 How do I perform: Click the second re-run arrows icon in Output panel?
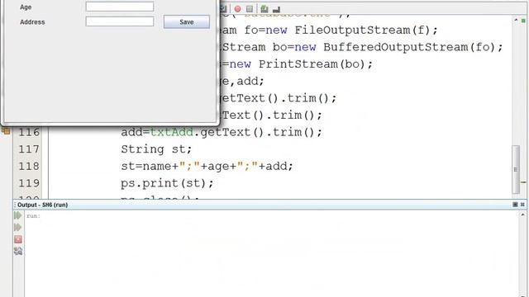pyautogui.click(x=18, y=228)
